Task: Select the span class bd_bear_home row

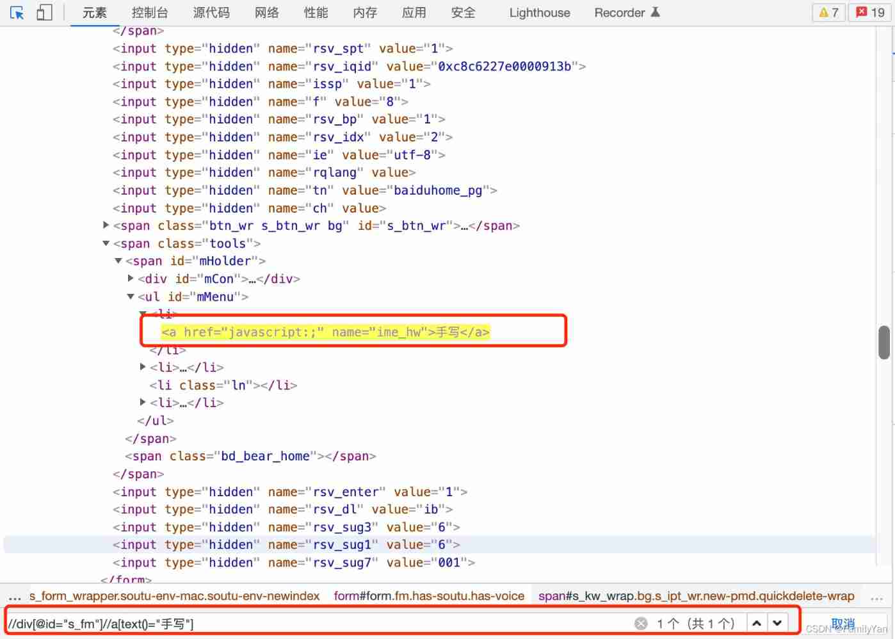Action: 250,456
